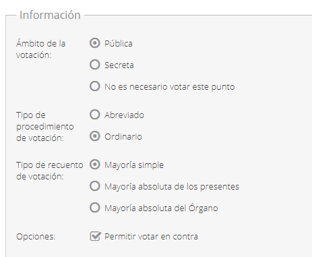This screenshot has width=312, height=257.
Task: Pick the Abreviado procedure radio button
Action: point(95,115)
